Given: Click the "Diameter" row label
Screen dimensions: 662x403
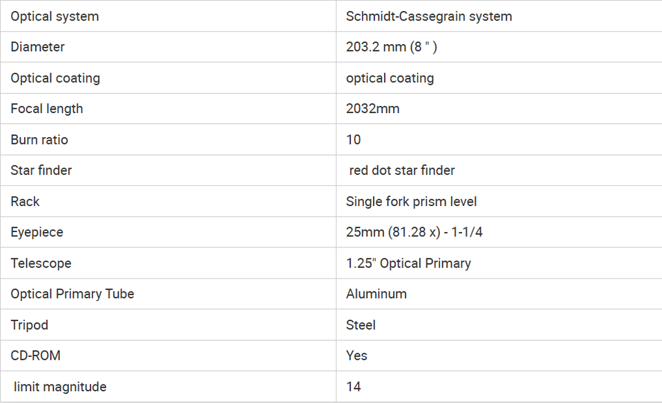Looking at the screenshot, I should pos(37,47).
